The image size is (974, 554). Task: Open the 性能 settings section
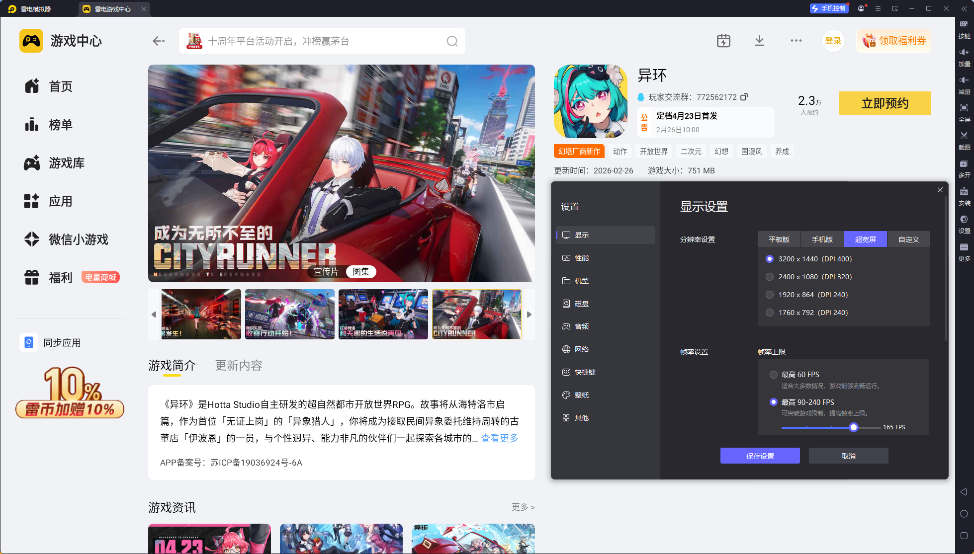click(581, 258)
